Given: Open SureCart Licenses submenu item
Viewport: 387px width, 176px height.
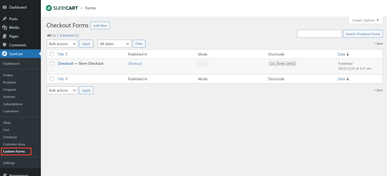Looking at the screenshot, I should click(9, 97).
